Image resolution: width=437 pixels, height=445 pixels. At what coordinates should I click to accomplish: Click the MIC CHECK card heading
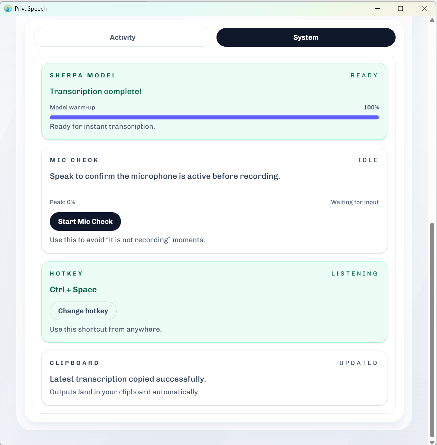click(x=74, y=160)
